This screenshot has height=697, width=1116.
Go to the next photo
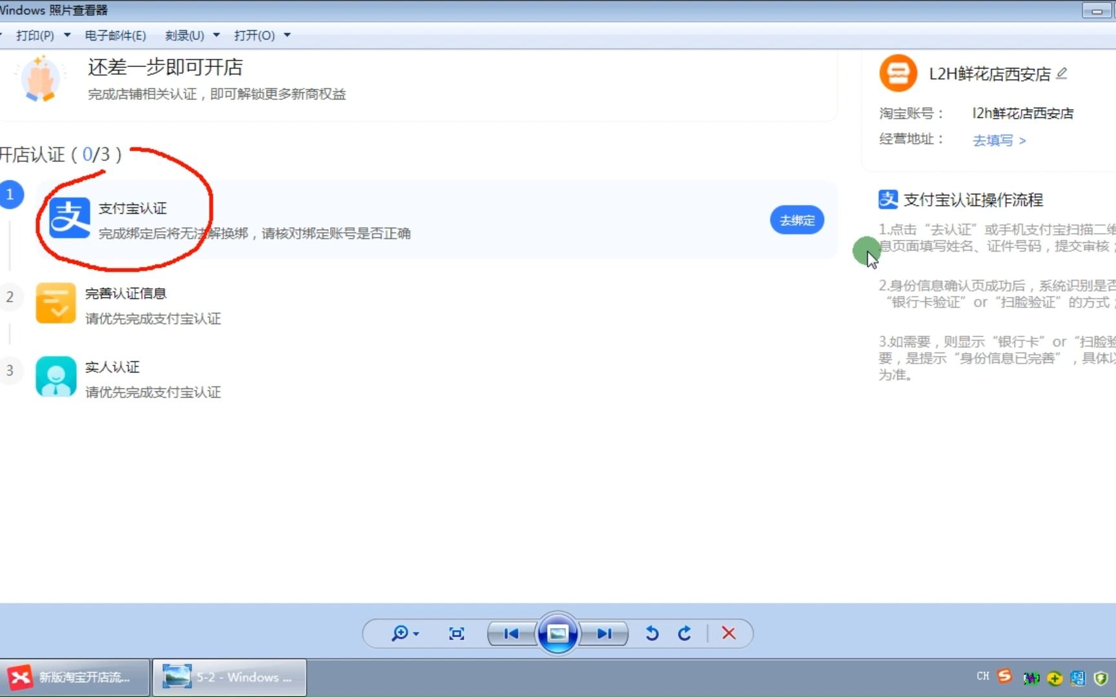(604, 634)
